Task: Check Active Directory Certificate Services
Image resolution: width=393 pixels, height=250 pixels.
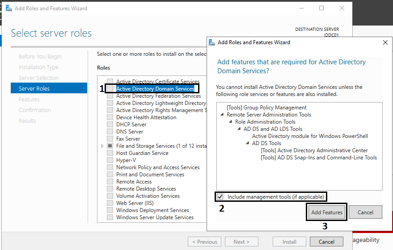Action: click(x=110, y=81)
